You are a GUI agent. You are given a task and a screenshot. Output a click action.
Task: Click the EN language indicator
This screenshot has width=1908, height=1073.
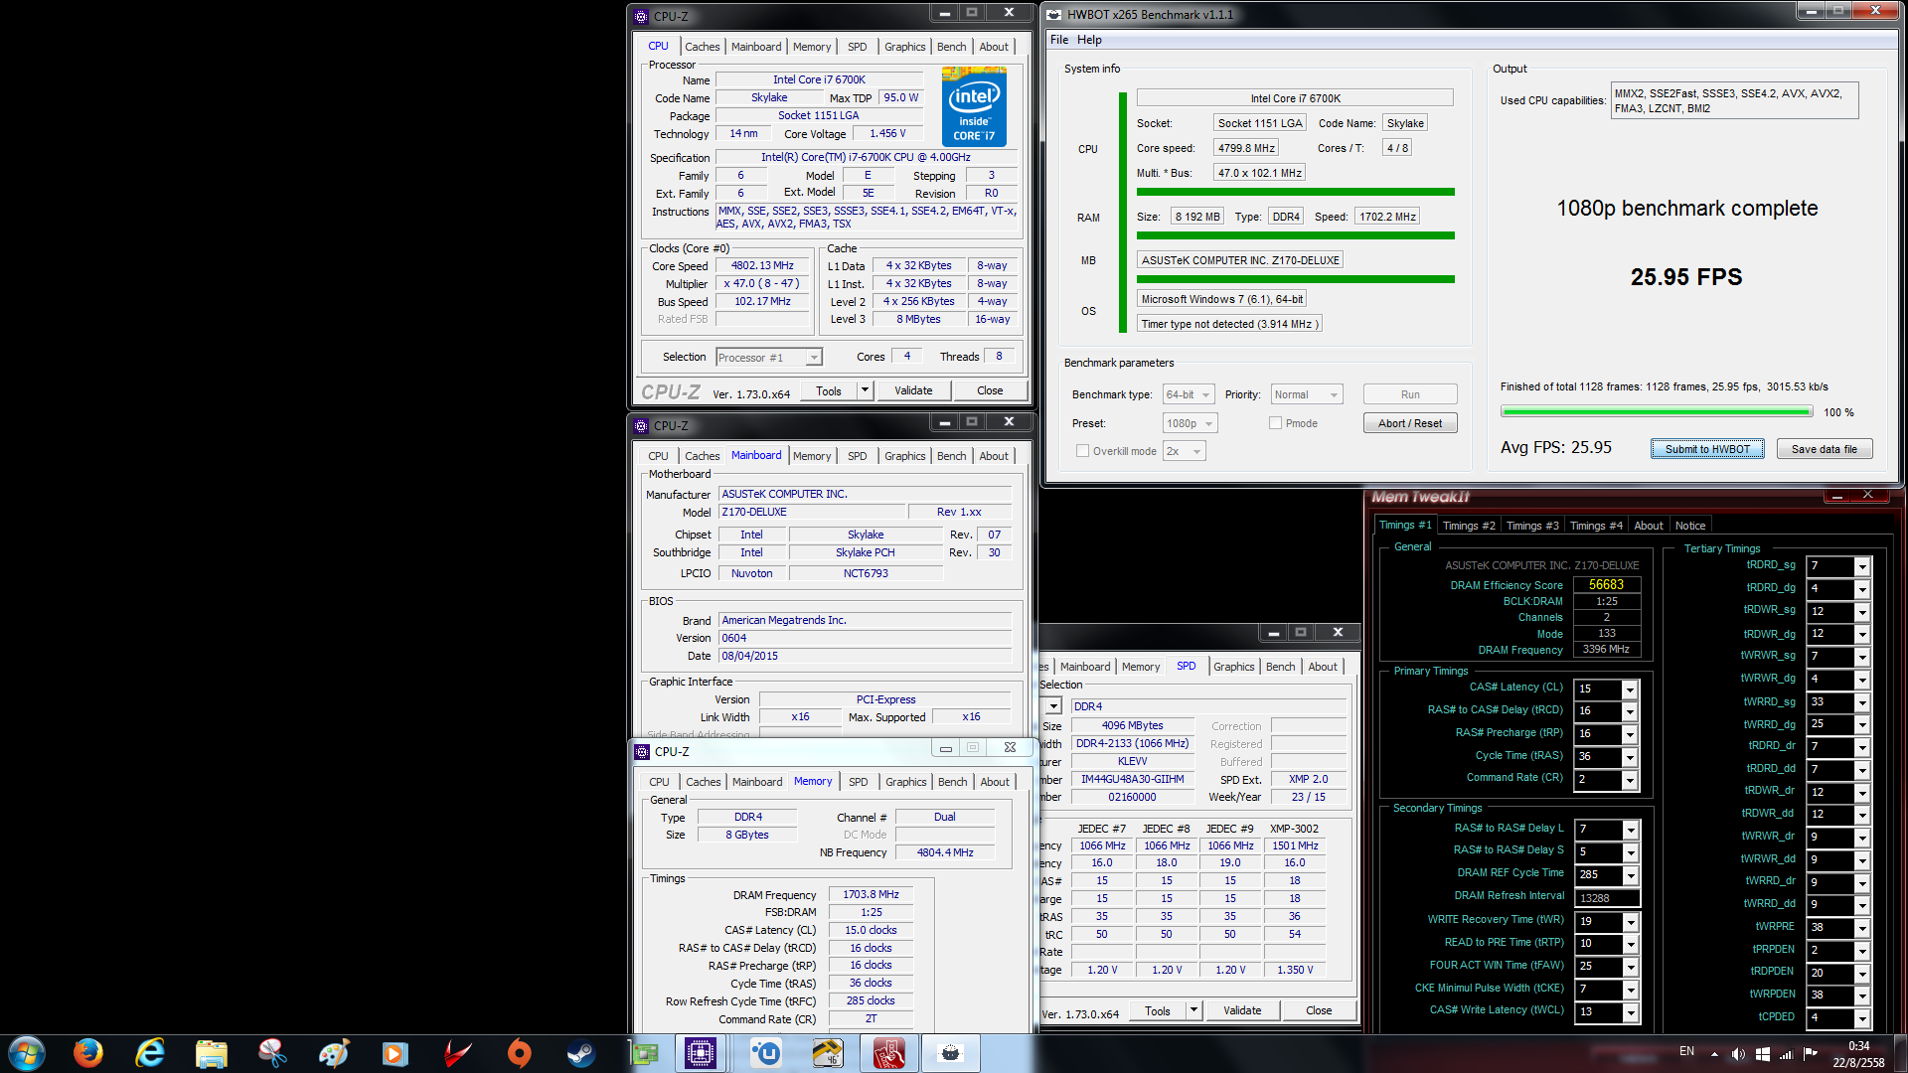(1686, 1051)
